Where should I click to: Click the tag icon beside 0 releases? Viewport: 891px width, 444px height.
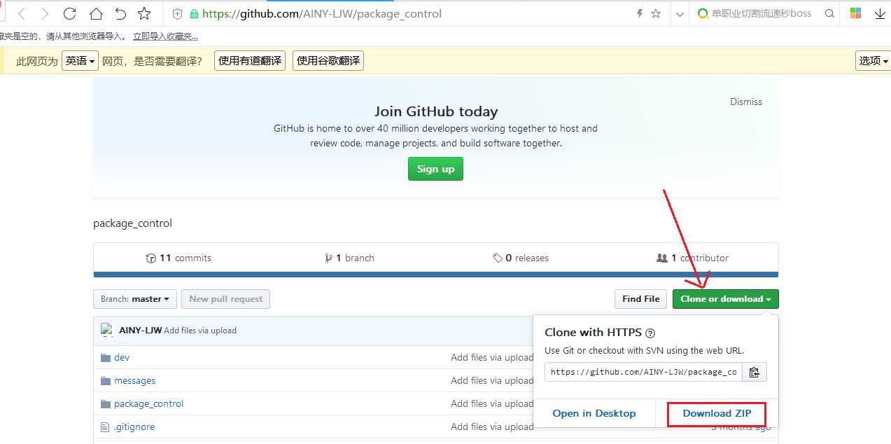pos(498,258)
